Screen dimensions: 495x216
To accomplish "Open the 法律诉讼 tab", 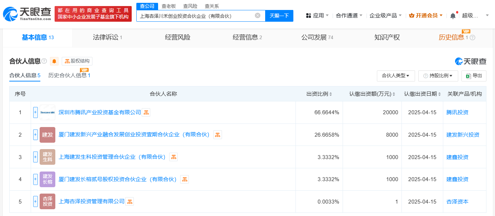I will click(x=107, y=37).
